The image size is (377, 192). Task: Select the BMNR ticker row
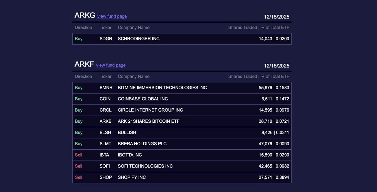[106, 88]
